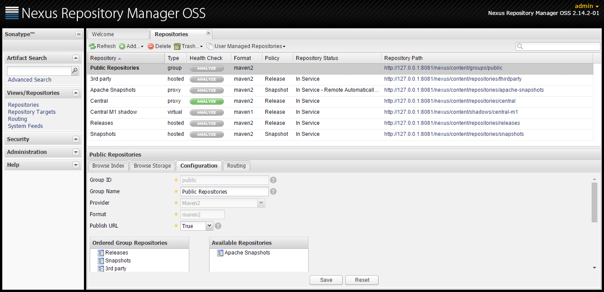Edit the Group Name field

[225, 192]
